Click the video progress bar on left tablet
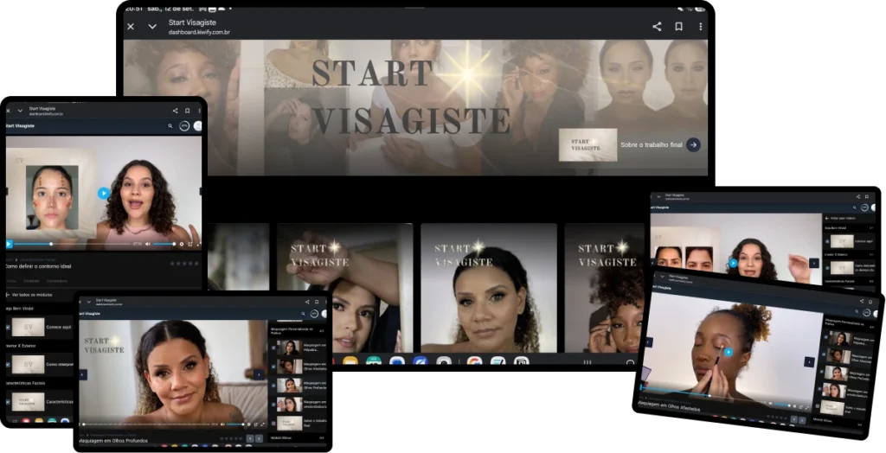The height and width of the screenshot is (453, 886). [x=73, y=244]
